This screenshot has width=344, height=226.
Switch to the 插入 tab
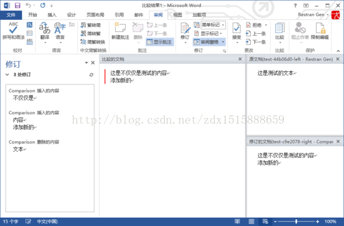[x=52, y=15]
